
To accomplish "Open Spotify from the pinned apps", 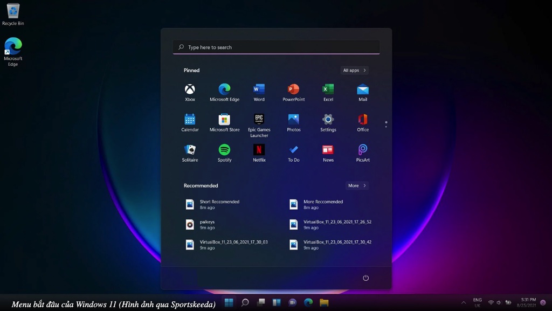I will 224,151.
